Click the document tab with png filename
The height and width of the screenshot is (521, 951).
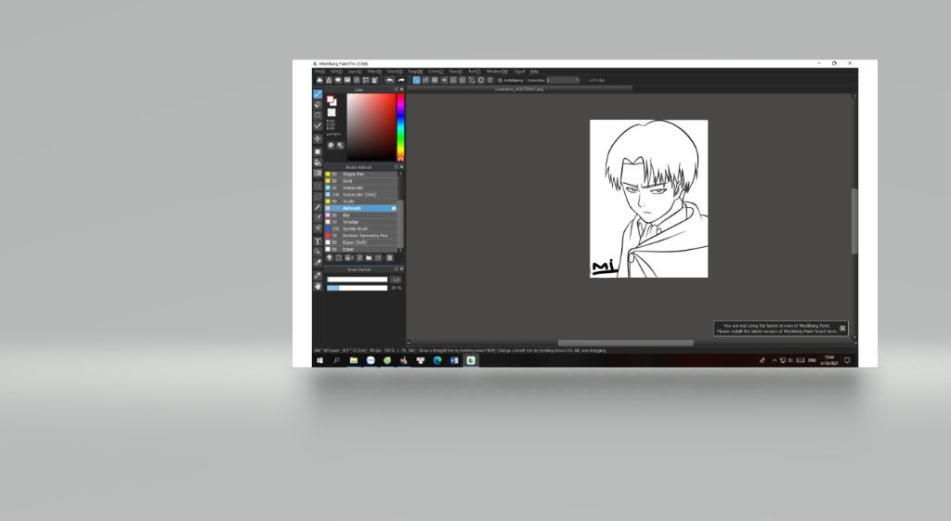tap(519, 89)
